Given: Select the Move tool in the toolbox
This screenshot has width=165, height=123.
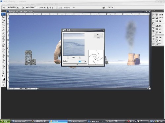Looking at the screenshot, I should pos(3,17).
